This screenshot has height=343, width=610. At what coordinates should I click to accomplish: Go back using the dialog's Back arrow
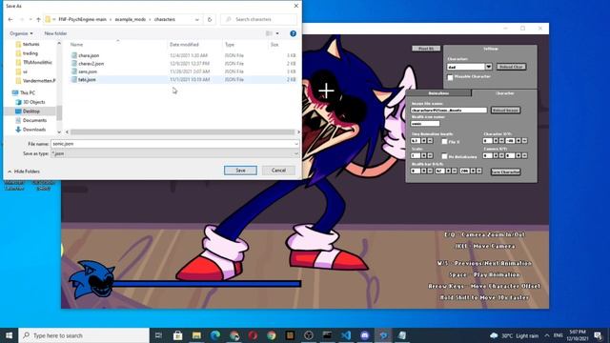point(10,19)
